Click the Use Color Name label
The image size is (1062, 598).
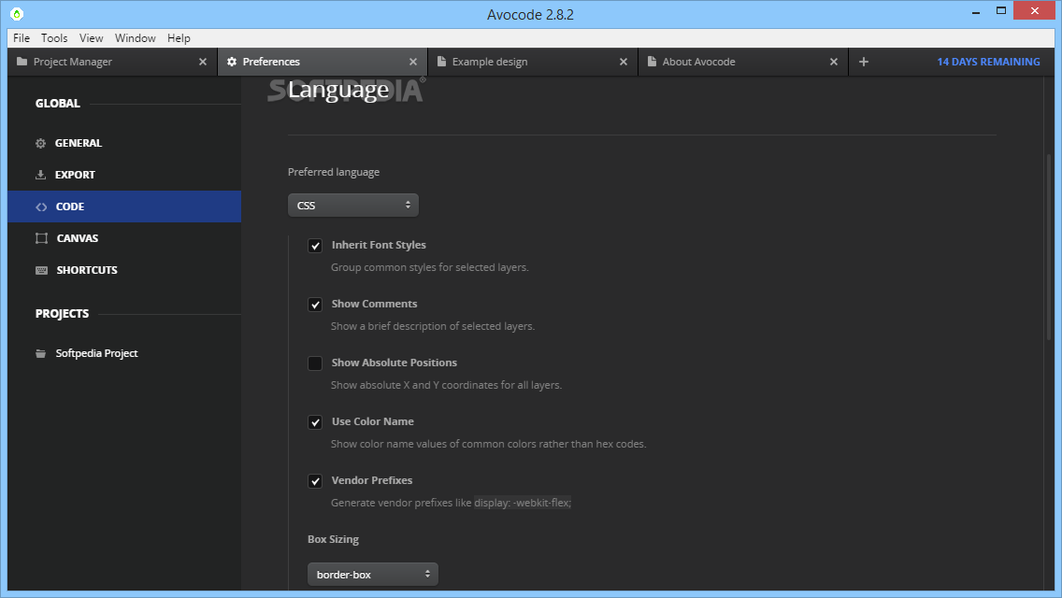[372, 421]
